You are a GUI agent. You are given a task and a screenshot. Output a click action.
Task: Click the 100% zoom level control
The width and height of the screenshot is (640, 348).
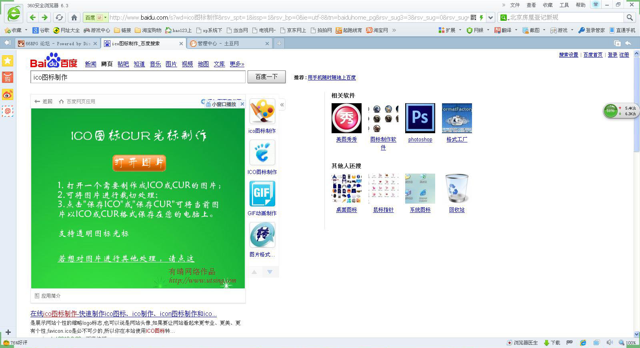(628, 343)
